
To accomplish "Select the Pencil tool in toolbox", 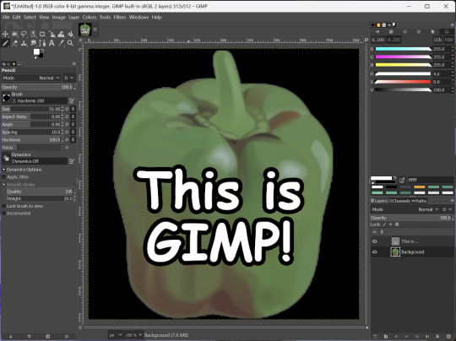I will [5, 43].
